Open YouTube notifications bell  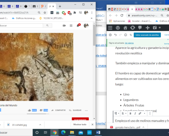78,26
